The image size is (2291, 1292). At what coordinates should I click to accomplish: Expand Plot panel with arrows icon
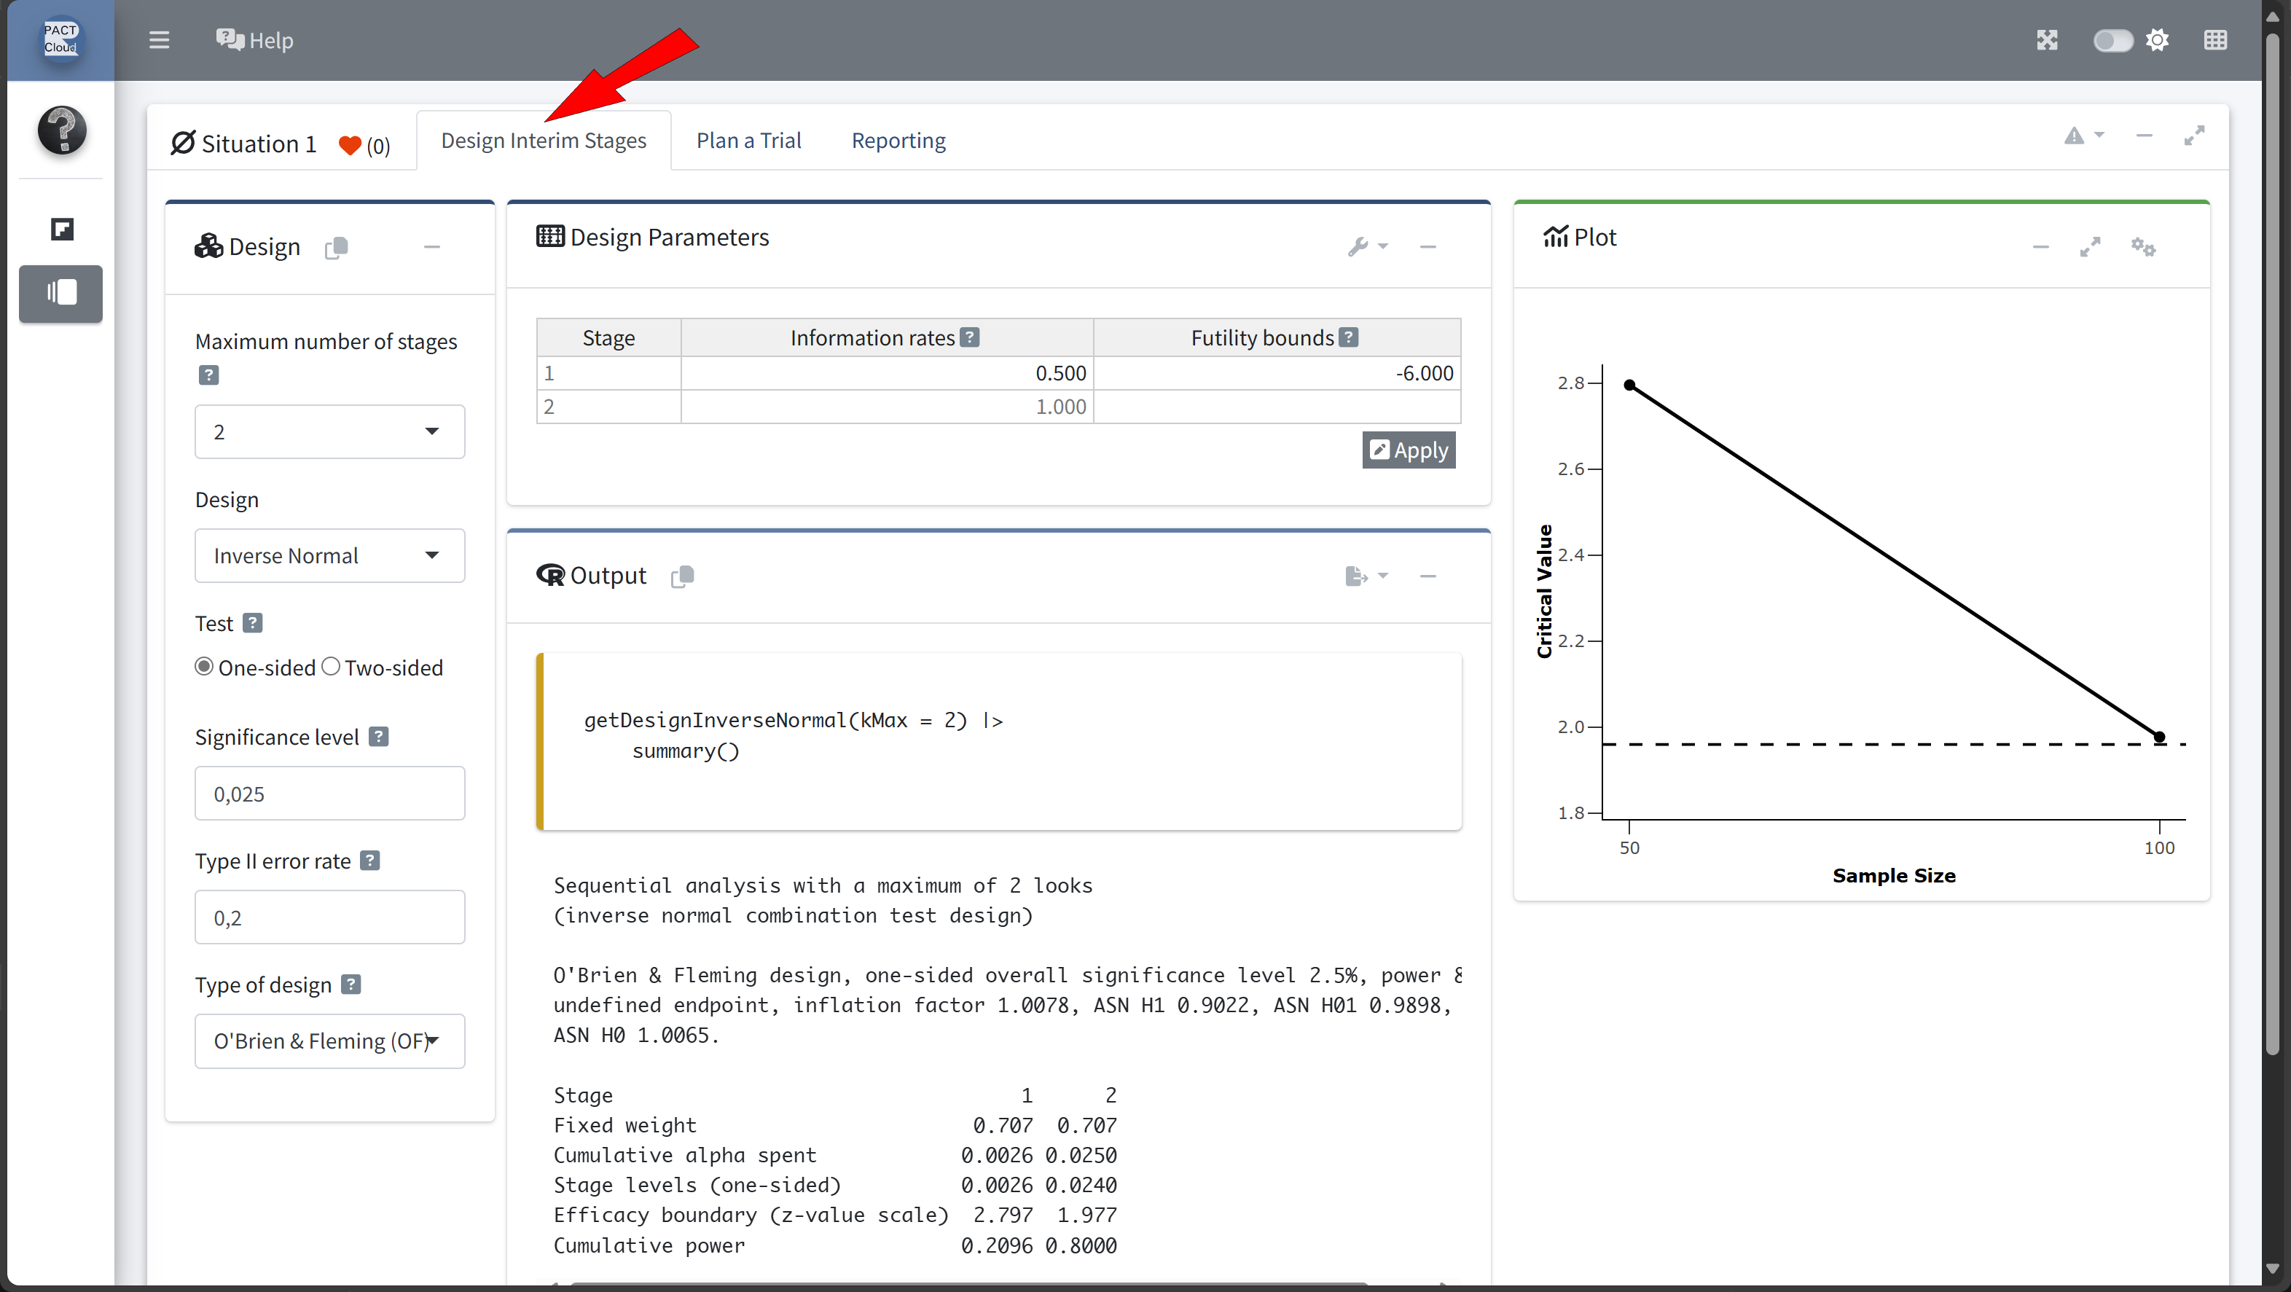[x=2090, y=246]
